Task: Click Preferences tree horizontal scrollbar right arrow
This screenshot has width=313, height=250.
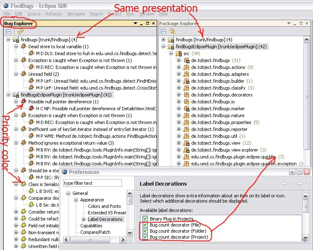Action: [x=123, y=239]
